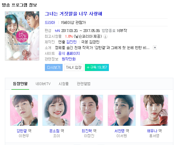Viewport: 175px width, 145px height.
Task: Expand the 소개 description with plus icon
Action: point(155,48)
